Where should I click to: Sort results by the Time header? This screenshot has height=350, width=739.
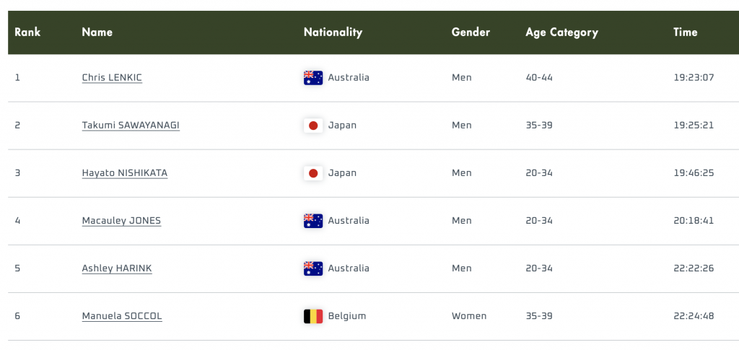tap(685, 32)
